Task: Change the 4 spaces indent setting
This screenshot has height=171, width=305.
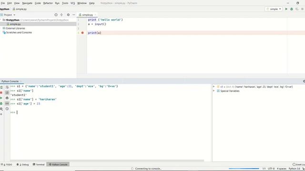Action: click(282, 169)
